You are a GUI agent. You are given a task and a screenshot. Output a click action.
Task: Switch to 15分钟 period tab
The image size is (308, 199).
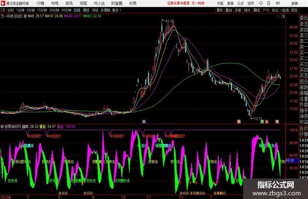pyautogui.click(x=42, y=10)
